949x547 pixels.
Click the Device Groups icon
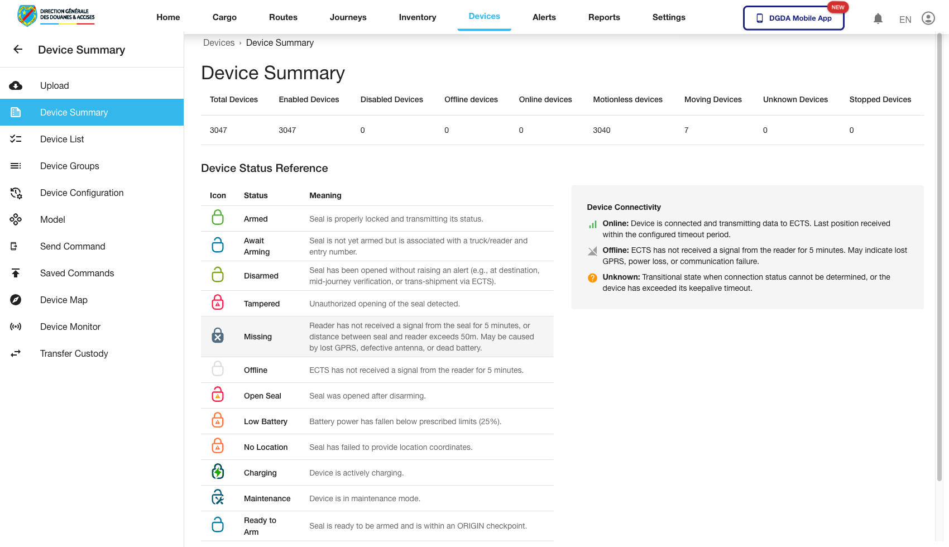click(16, 166)
